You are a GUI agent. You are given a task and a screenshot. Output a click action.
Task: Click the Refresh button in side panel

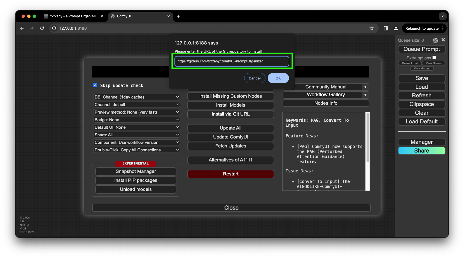pyautogui.click(x=421, y=96)
